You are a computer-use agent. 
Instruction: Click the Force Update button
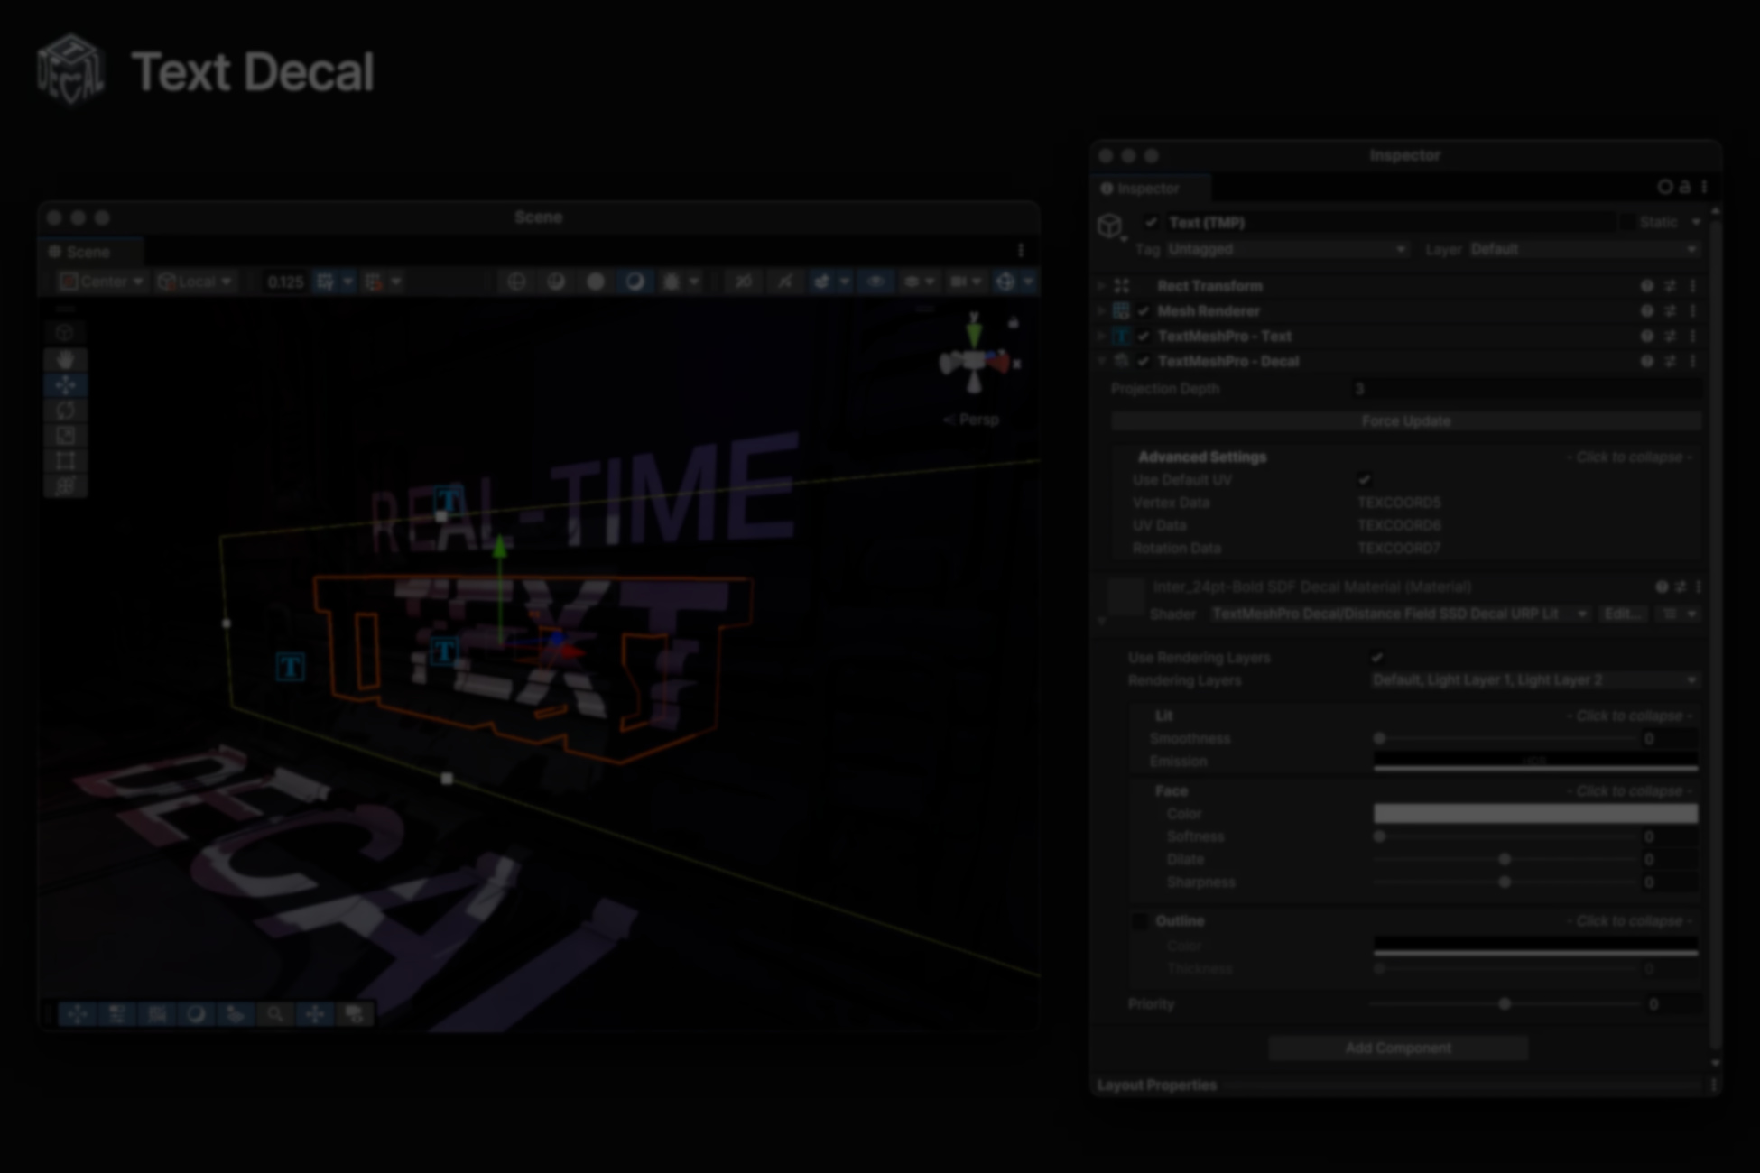1405,421
